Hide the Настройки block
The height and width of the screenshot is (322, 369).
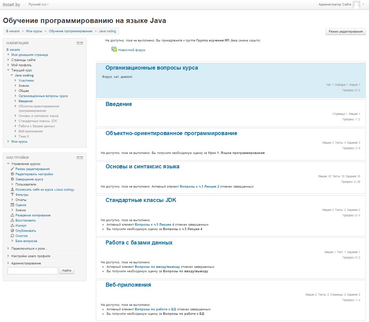point(78,158)
